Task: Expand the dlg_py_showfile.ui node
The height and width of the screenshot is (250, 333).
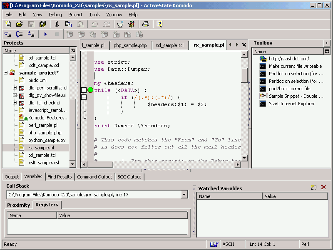Action: coord(15,95)
